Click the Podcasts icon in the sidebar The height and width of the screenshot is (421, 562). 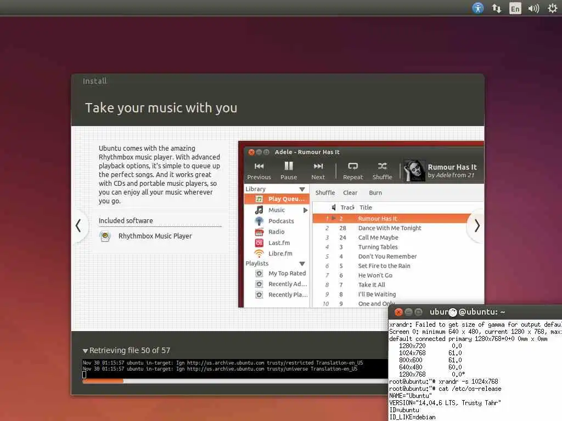click(x=259, y=221)
